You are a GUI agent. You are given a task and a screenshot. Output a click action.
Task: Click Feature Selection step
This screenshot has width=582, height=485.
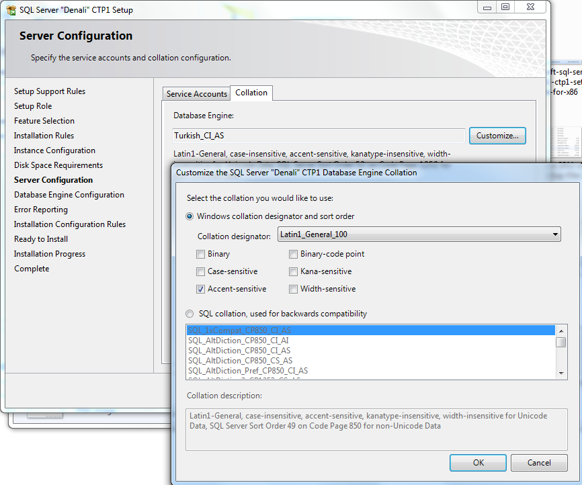[44, 121]
